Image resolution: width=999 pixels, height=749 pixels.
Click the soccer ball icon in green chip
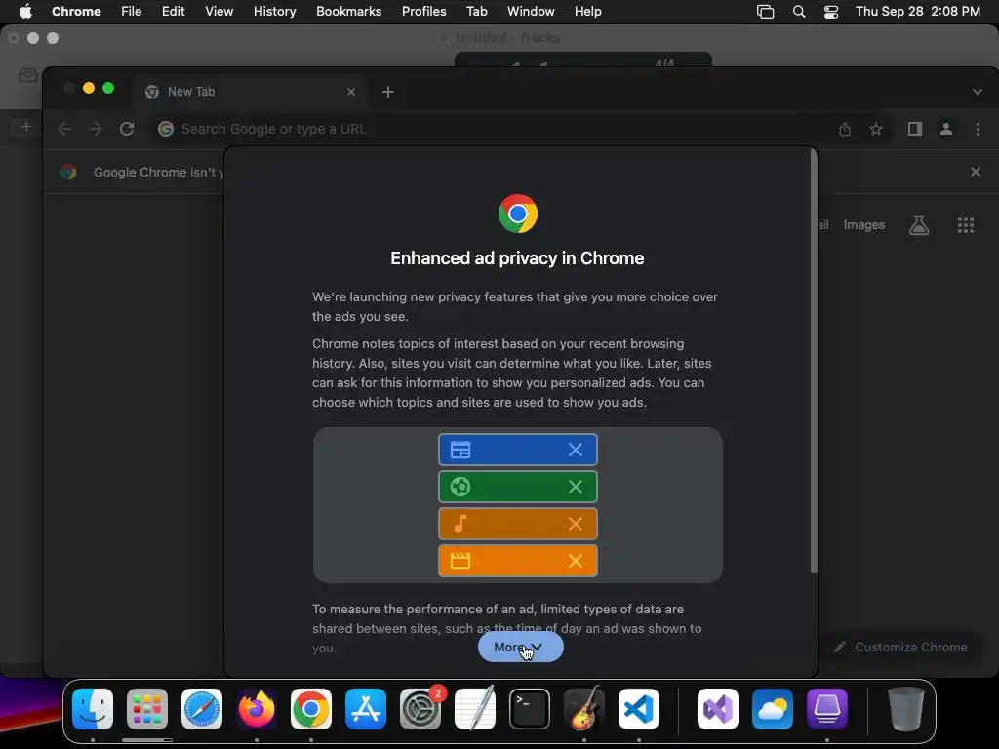click(460, 487)
